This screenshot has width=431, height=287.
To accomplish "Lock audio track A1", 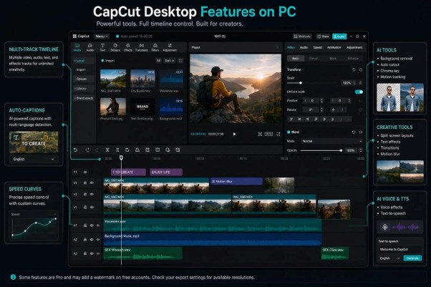I will click(85, 225).
